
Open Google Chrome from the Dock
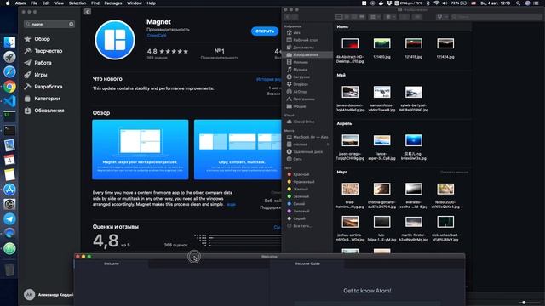[9, 87]
